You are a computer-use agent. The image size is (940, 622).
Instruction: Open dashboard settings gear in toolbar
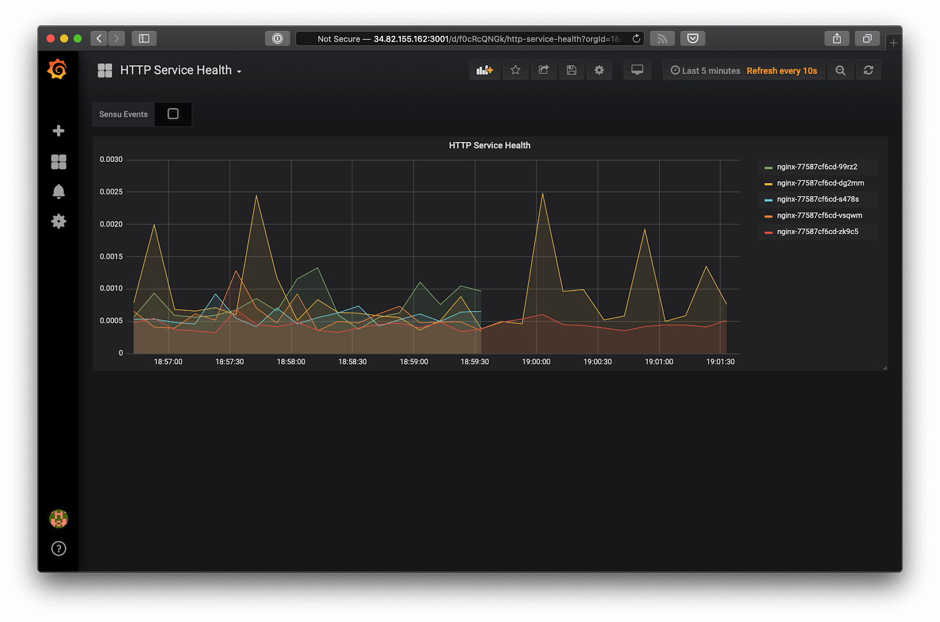tap(599, 70)
